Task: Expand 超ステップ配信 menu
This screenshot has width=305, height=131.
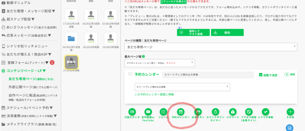Action: pos(18,19)
